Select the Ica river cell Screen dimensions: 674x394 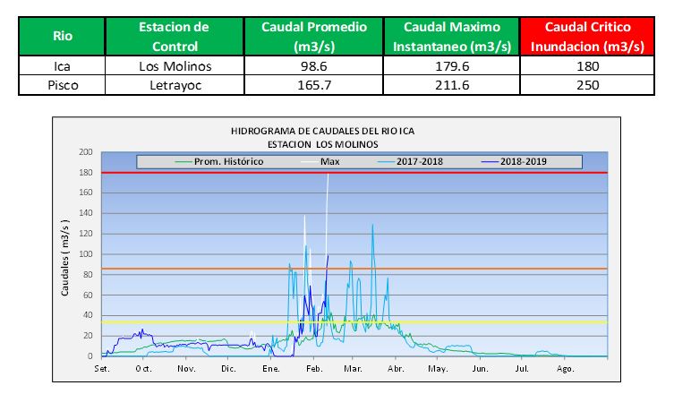(62, 66)
